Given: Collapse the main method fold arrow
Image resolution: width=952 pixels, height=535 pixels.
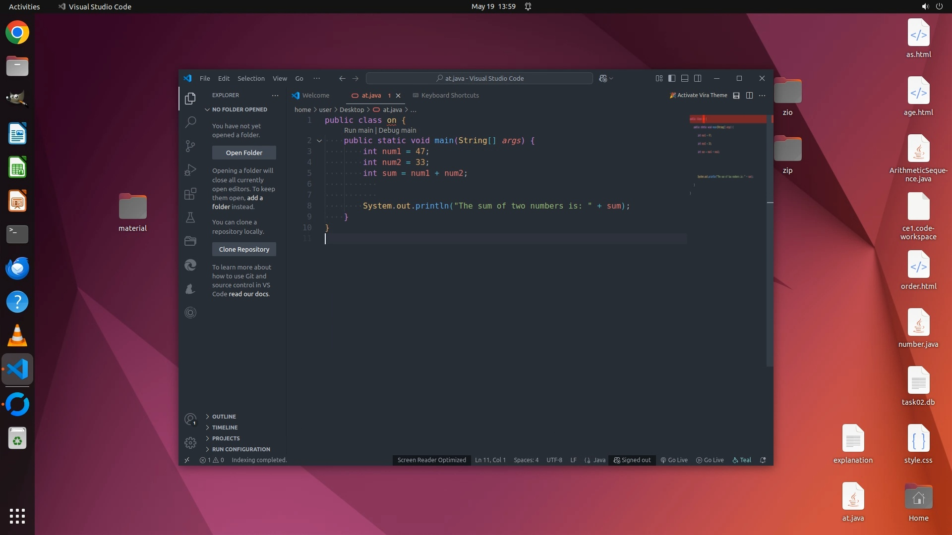Looking at the screenshot, I should (x=319, y=141).
